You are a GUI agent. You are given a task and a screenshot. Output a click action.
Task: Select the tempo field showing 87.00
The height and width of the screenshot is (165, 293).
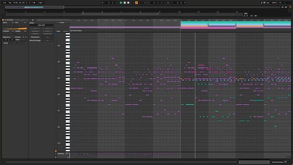[x=15, y=3]
